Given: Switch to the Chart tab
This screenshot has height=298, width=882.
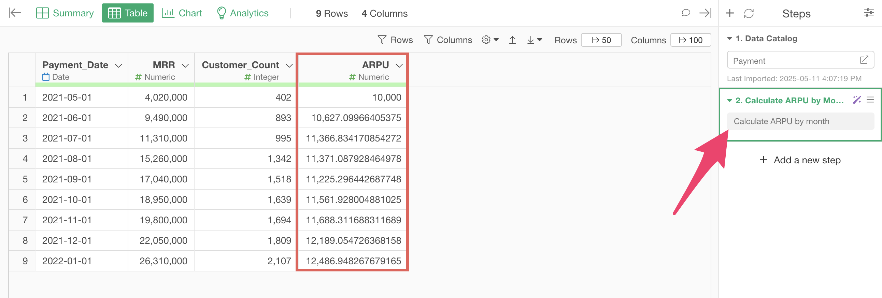Looking at the screenshot, I should [182, 13].
